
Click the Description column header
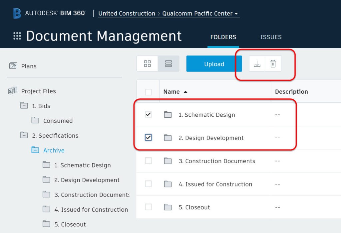coord(291,92)
